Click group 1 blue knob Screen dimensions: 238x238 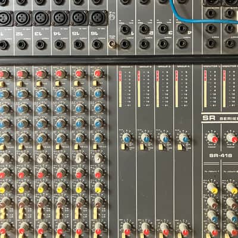coord(127,137)
